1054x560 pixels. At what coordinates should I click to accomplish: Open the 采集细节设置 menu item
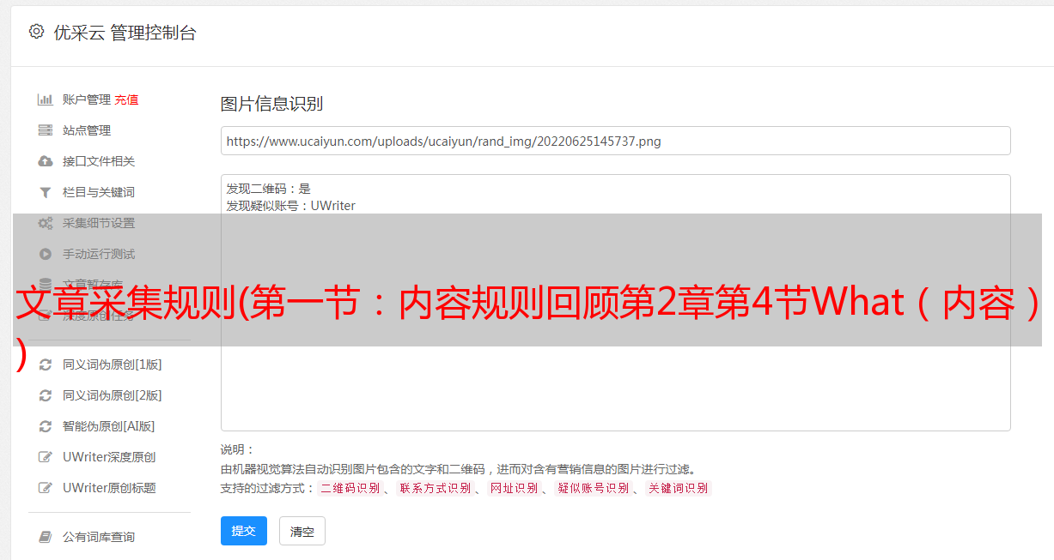click(x=99, y=223)
